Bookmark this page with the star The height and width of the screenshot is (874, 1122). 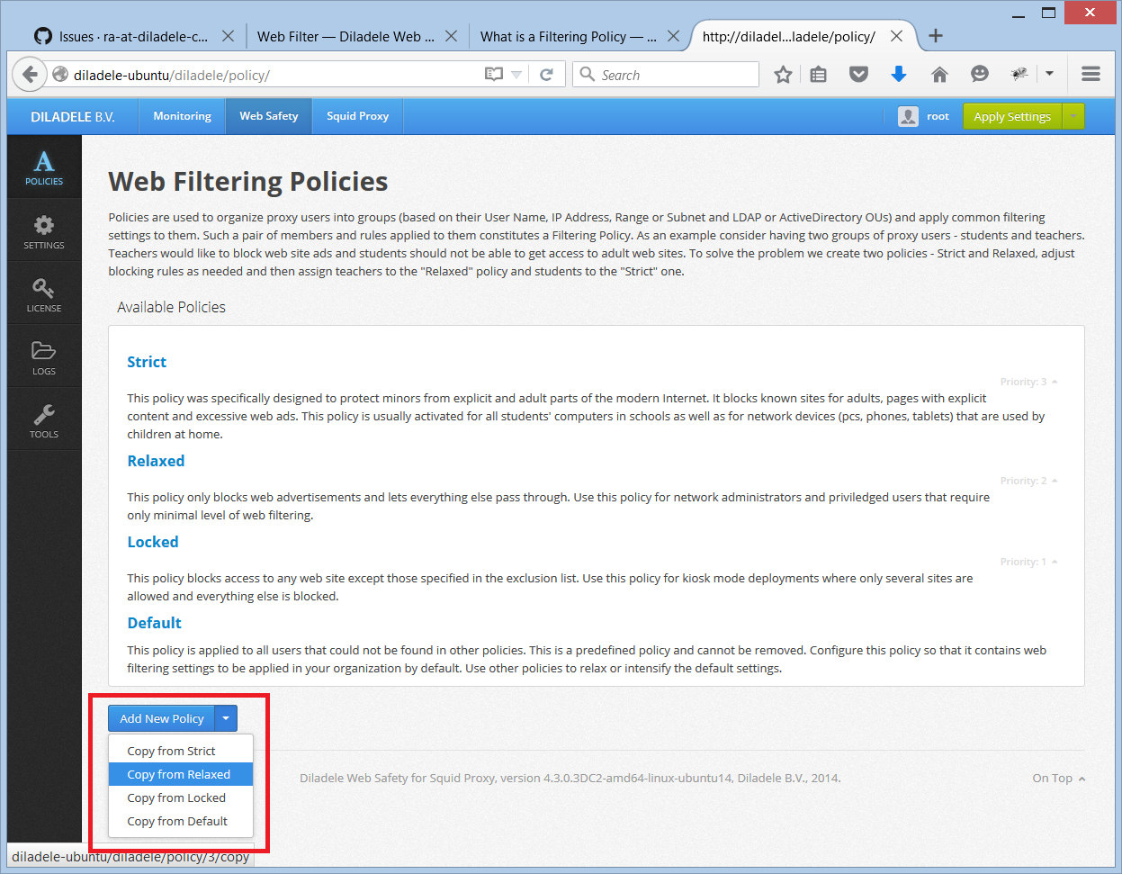(x=783, y=75)
